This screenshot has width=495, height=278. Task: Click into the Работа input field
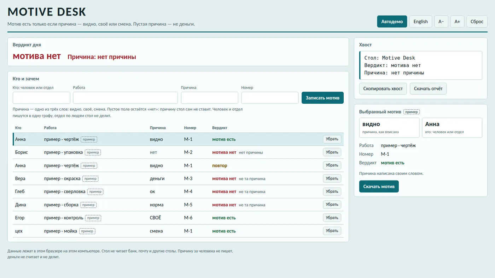click(x=126, y=98)
